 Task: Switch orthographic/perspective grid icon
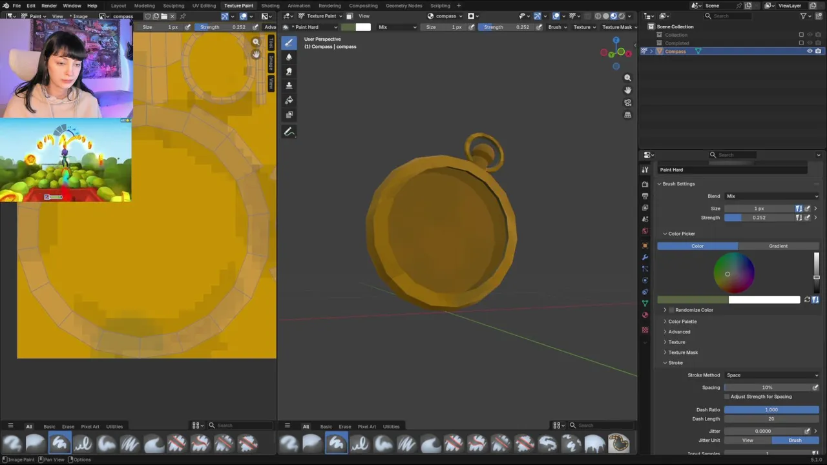click(627, 114)
